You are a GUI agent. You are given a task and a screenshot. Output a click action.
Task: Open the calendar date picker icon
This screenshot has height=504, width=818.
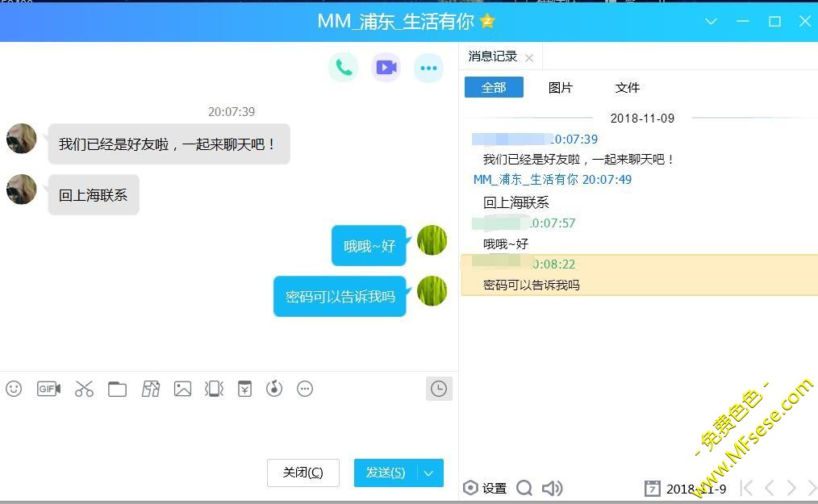pos(652,489)
